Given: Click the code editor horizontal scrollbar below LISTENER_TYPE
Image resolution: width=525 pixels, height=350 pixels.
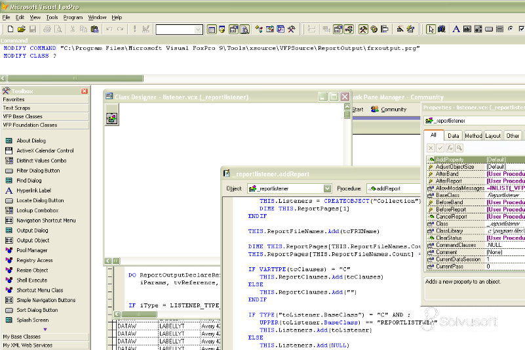Looking at the screenshot, I should pyautogui.click(x=138, y=315).
